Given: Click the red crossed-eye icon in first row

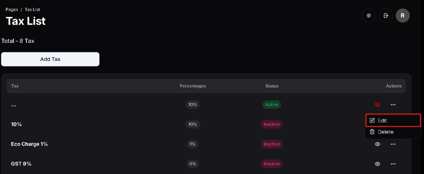Looking at the screenshot, I should coord(377,105).
